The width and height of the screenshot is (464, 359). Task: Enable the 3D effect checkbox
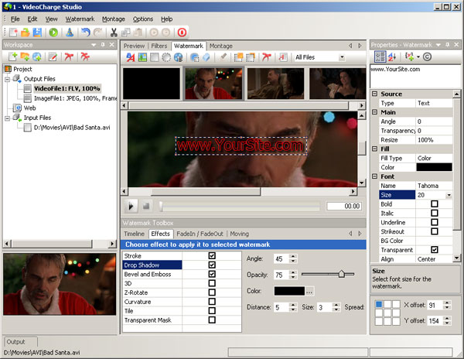pyautogui.click(x=212, y=283)
